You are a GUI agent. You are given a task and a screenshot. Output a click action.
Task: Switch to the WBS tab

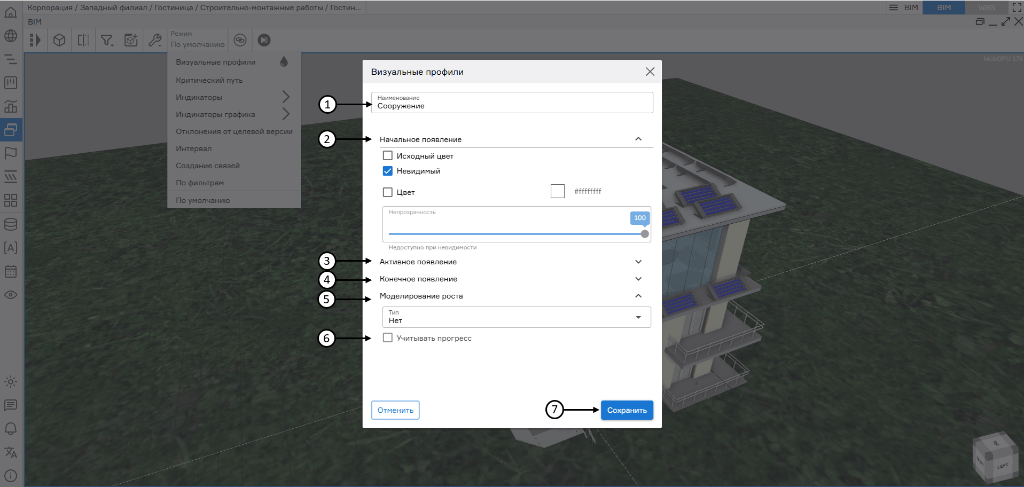pos(986,7)
